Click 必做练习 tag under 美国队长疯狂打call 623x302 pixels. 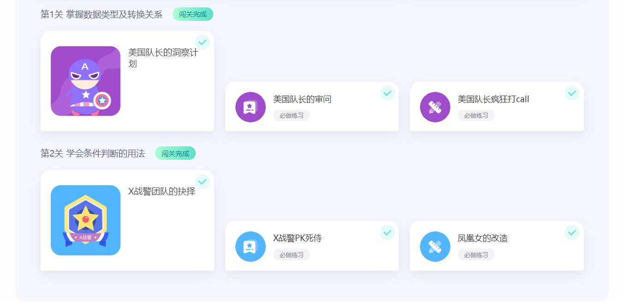coord(476,115)
